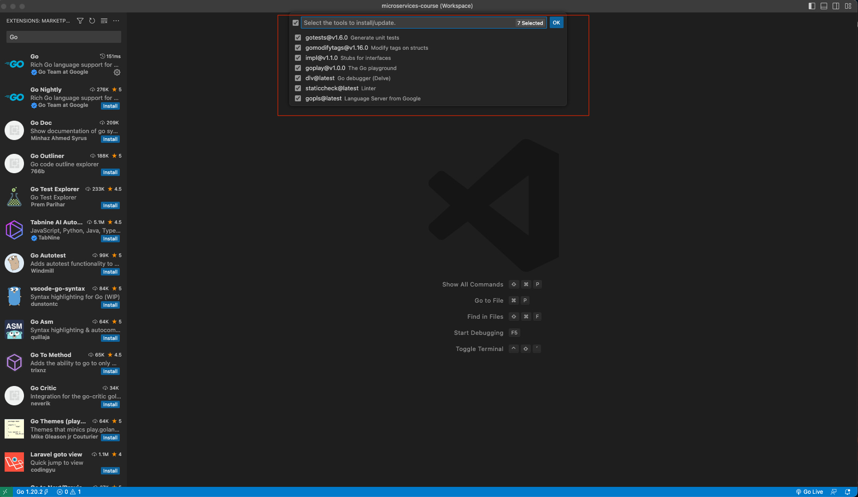The width and height of the screenshot is (858, 497).
Task: Click the 7 Selected badge
Action: (530, 23)
